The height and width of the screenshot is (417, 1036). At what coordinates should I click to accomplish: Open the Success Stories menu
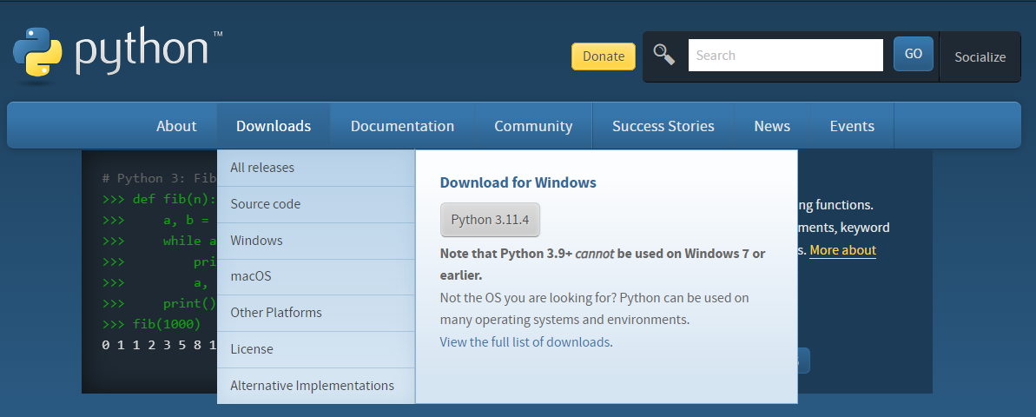tap(663, 126)
